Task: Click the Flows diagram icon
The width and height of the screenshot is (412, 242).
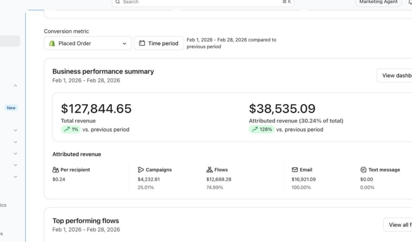Action: coord(209,170)
